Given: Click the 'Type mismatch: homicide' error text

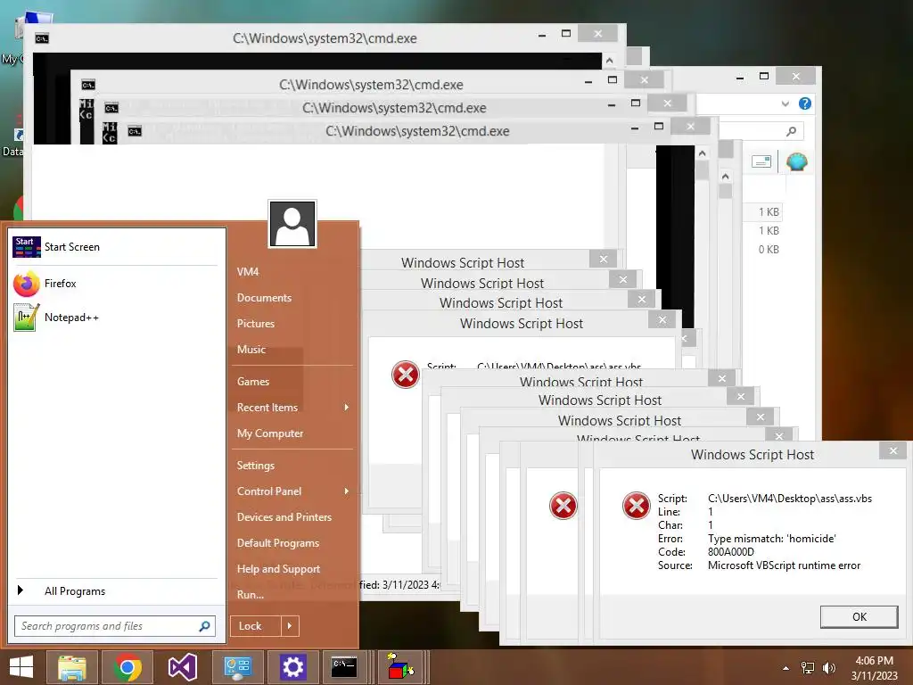Looking at the screenshot, I should (771, 539).
